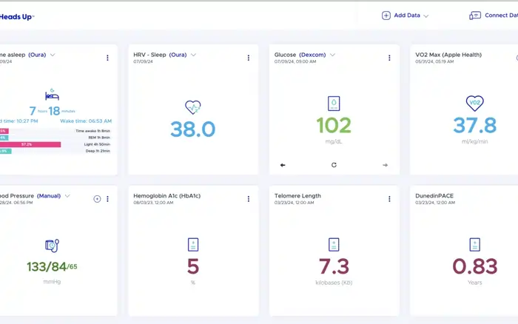This screenshot has height=324, width=518.
Task: Expand the Blood Pressure Manual source chevron
Action: 67,196
